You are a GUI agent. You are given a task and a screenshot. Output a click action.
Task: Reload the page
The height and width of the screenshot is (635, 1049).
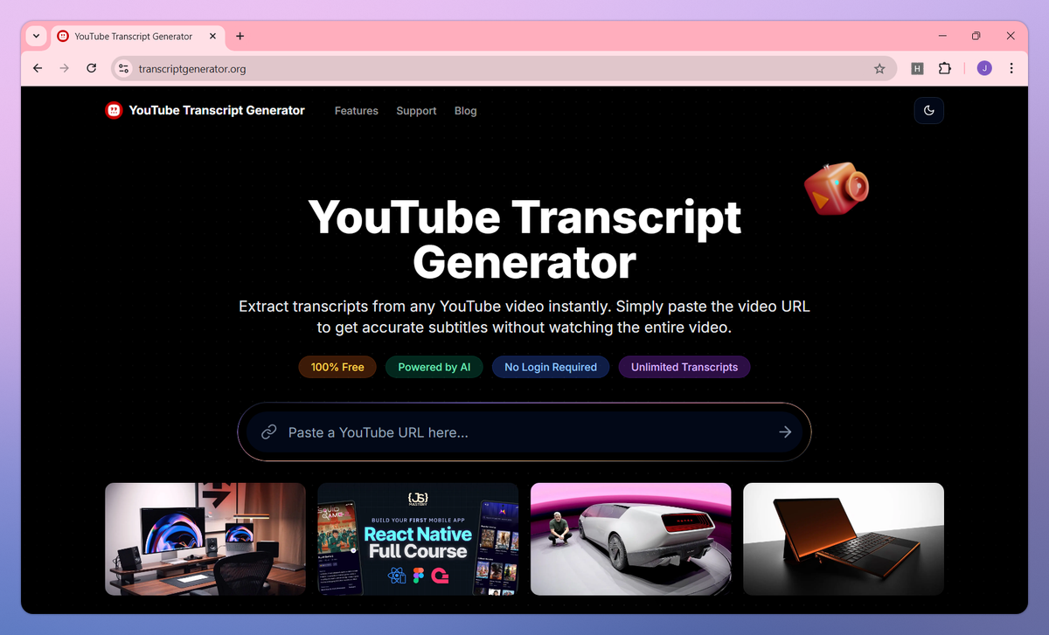click(x=91, y=67)
